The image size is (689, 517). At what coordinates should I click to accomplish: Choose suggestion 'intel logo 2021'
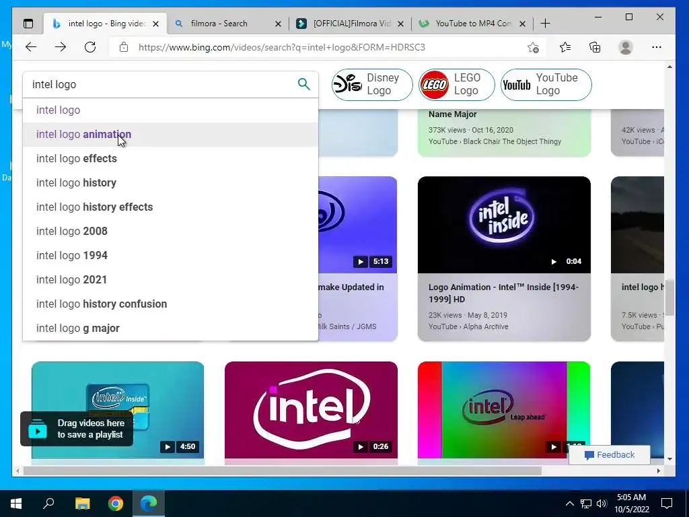click(x=170, y=279)
